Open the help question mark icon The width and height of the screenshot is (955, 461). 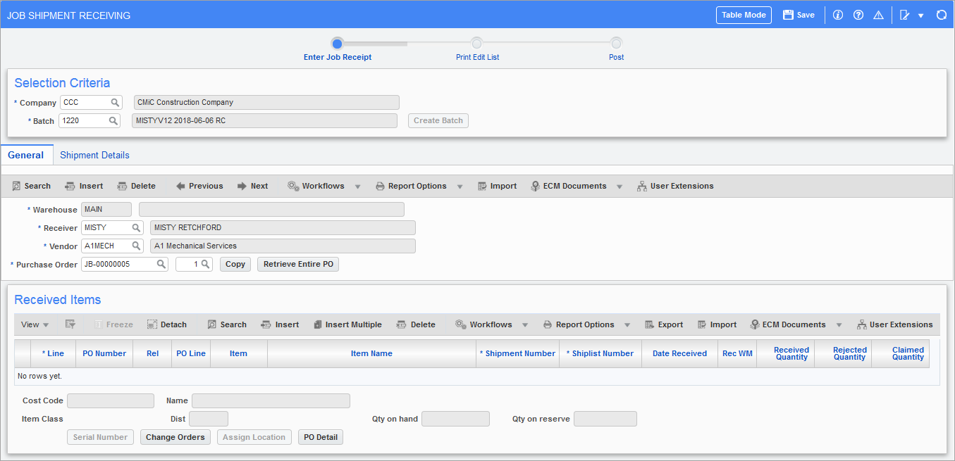point(858,15)
